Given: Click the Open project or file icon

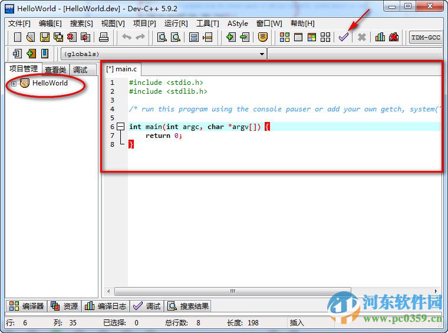Looking at the screenshot, I should (x=31, y=37).
